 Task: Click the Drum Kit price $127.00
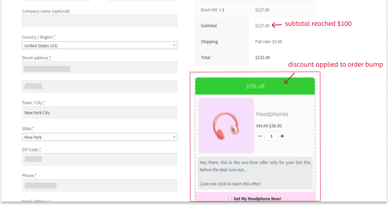point(262,10)
